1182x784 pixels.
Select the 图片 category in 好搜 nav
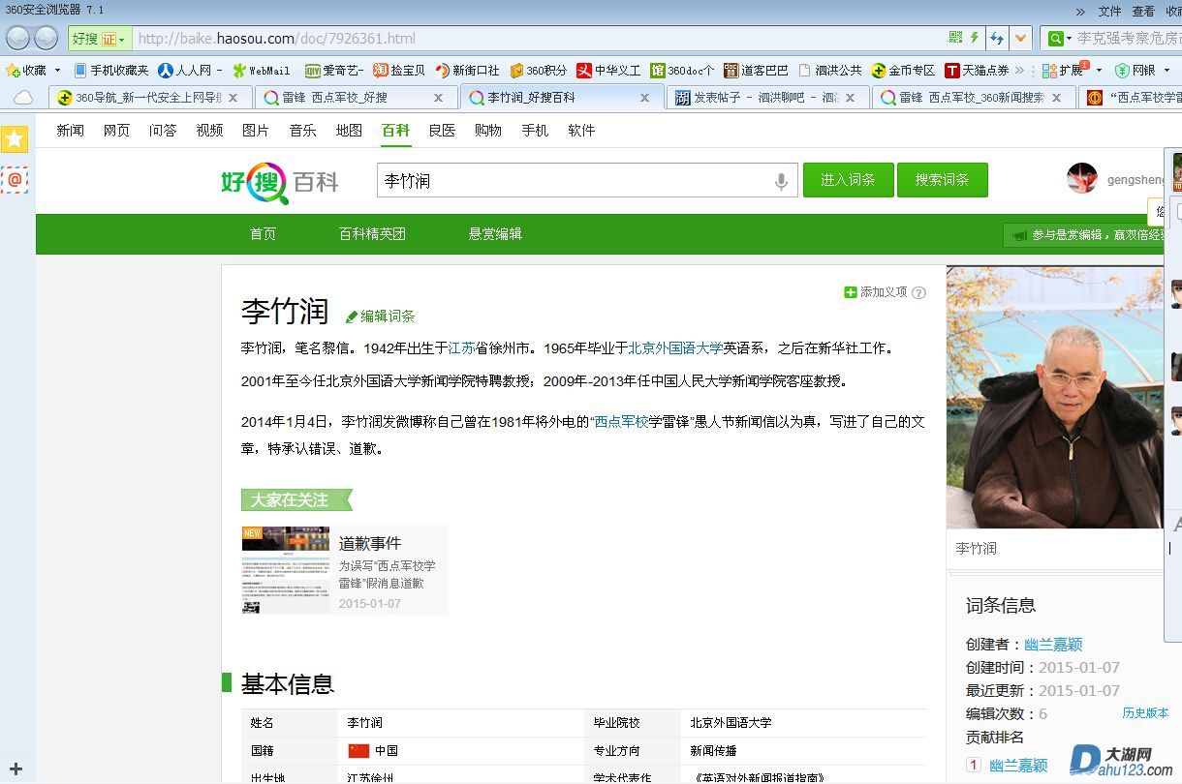pos(256,131)
